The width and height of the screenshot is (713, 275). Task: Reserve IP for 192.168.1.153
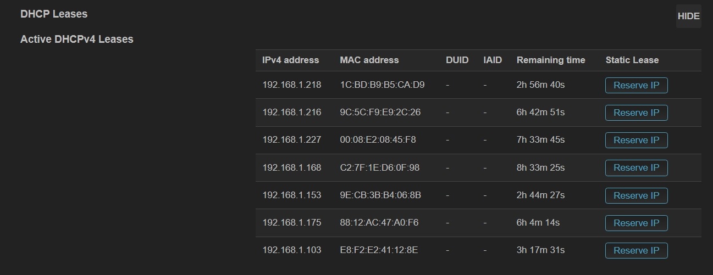636,195
